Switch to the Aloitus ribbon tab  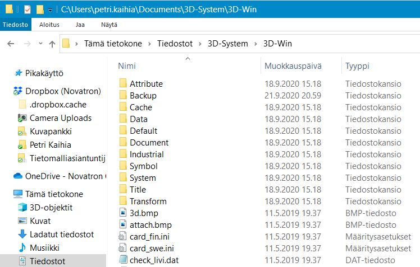pos(49,25)
